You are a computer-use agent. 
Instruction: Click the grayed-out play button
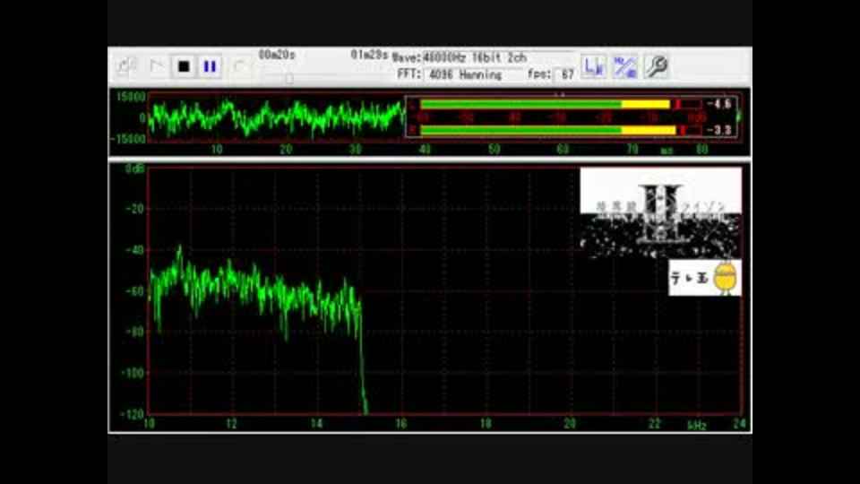[158, 66]
